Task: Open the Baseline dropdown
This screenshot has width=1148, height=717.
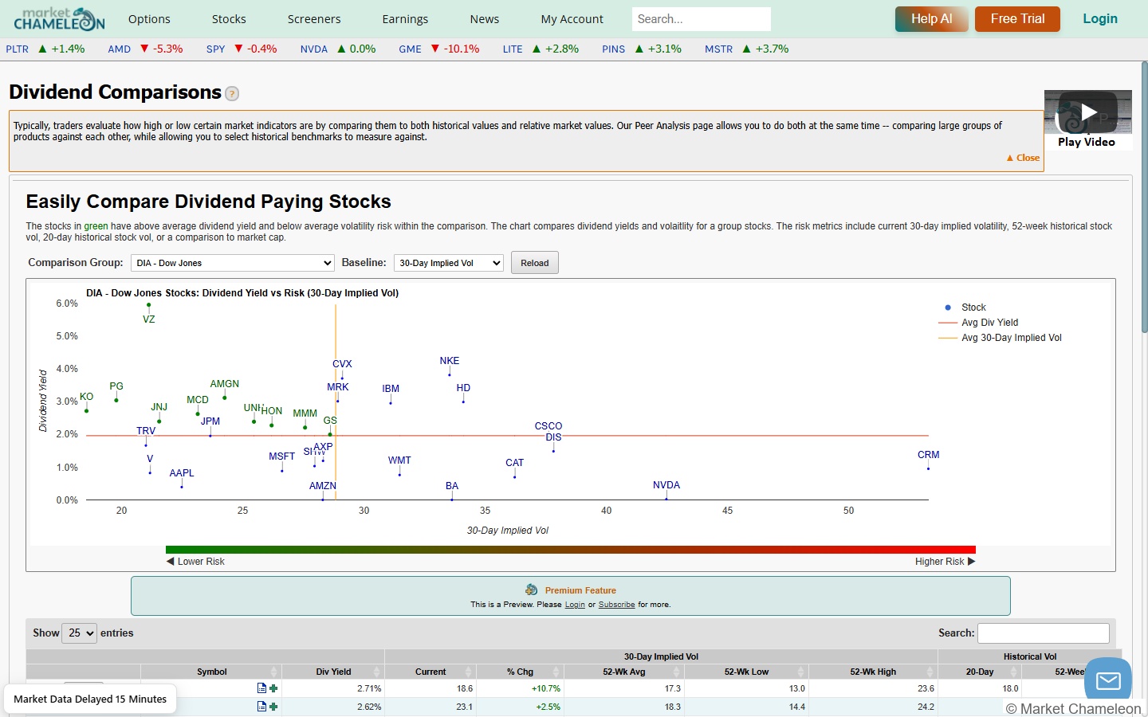Action: pos(449,263)
